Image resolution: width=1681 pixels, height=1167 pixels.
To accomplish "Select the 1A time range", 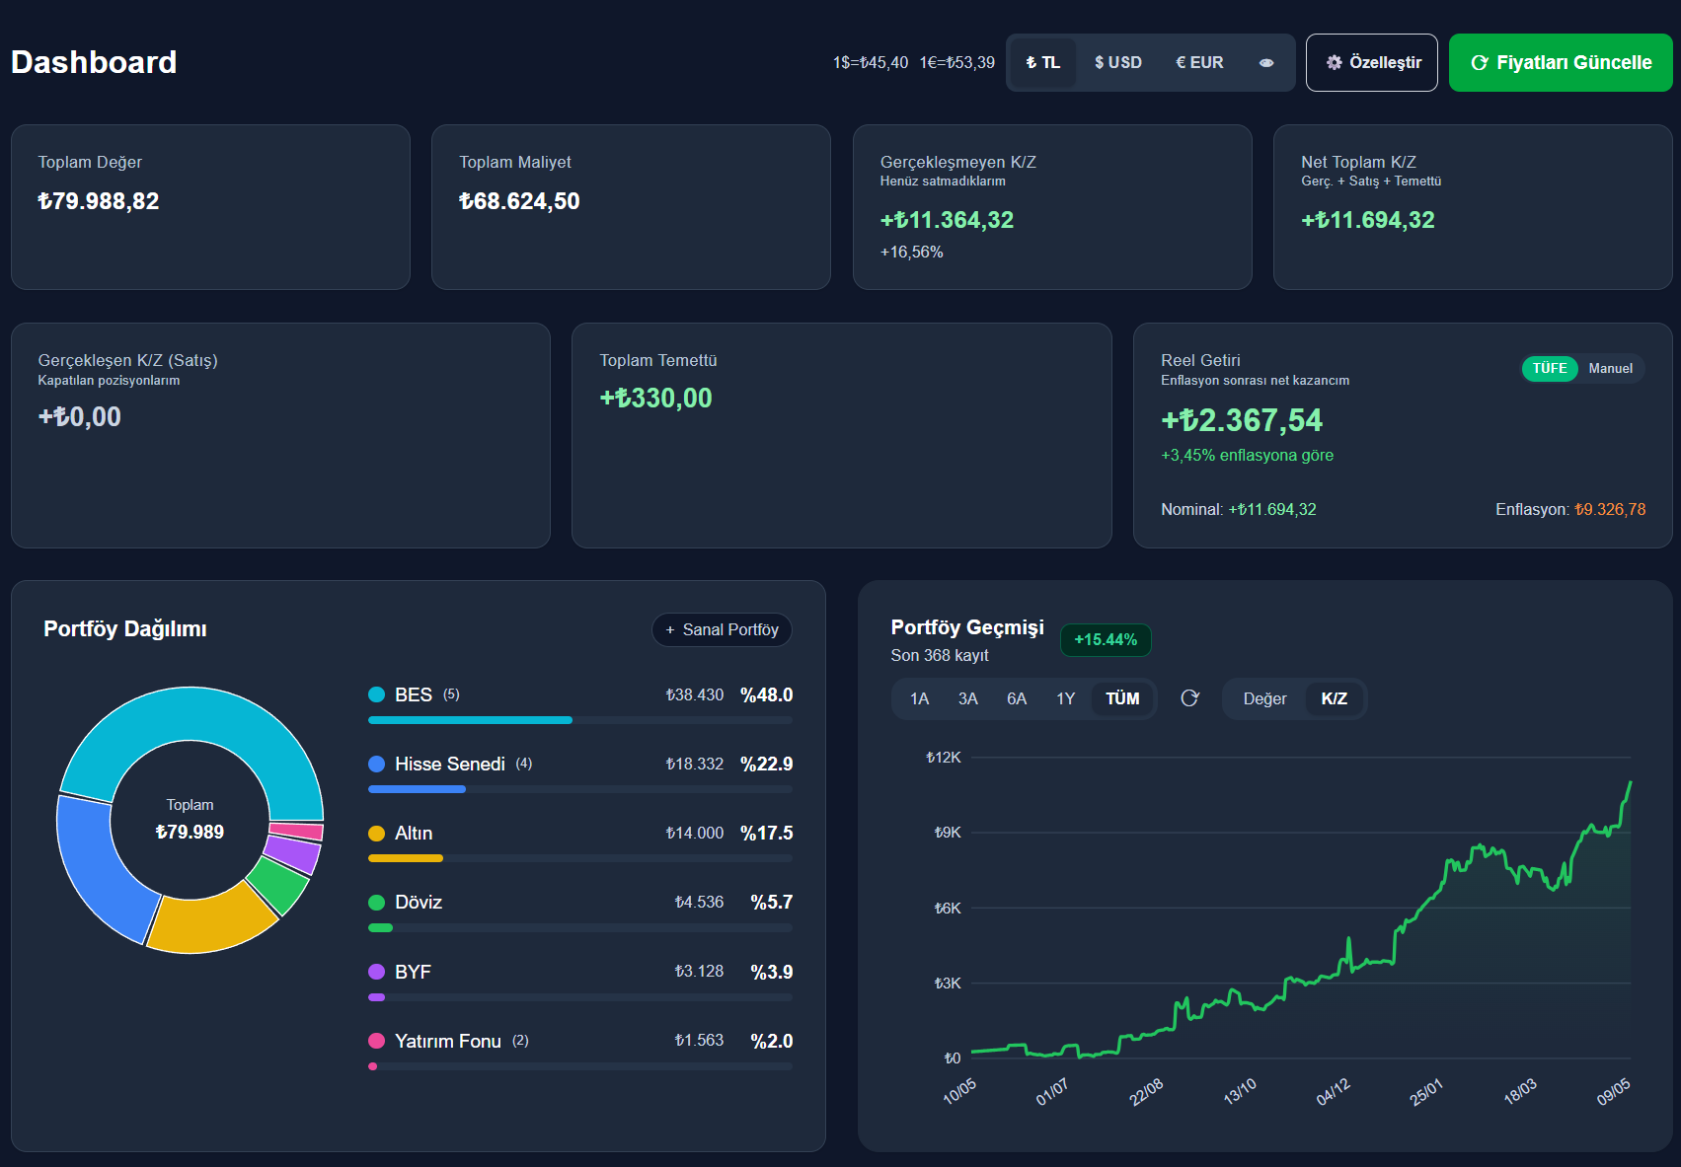I will click(x=919, y=698).
